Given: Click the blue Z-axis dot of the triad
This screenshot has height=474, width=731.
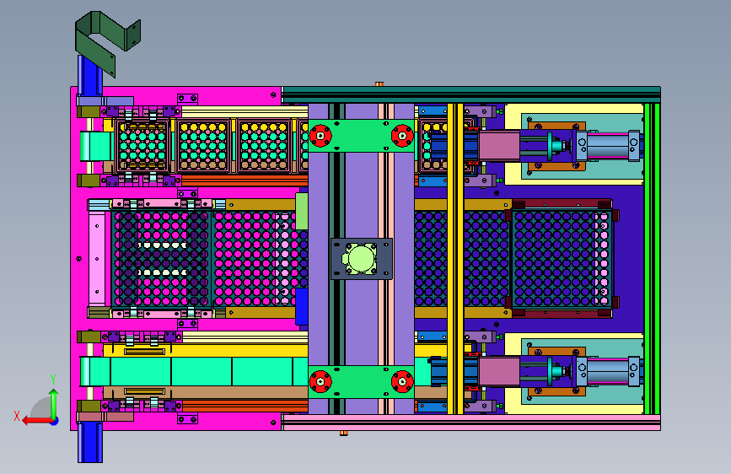Looking at the screenshot, I should [55, 421].
